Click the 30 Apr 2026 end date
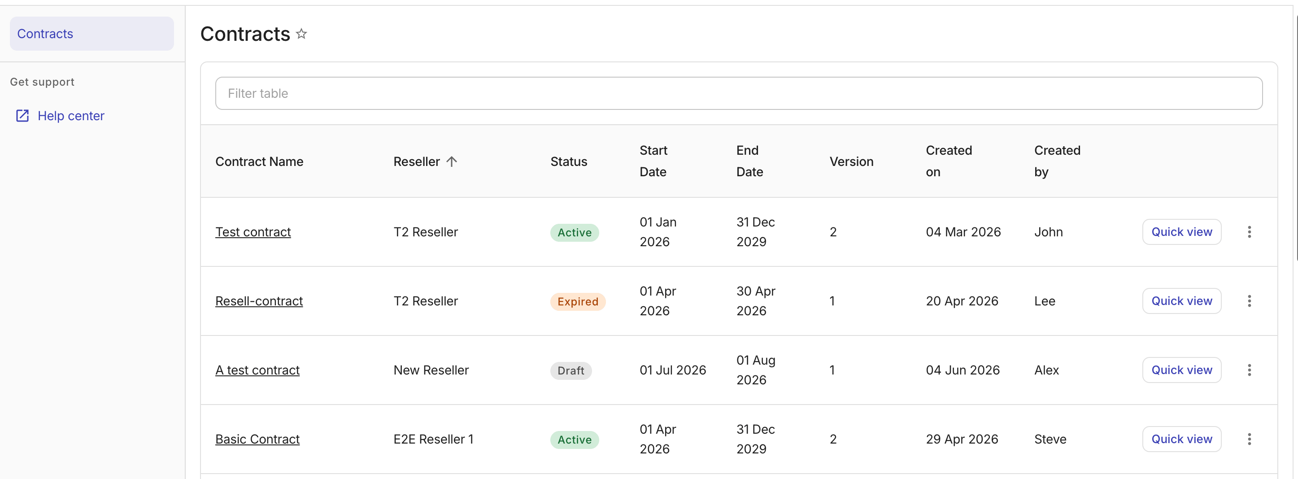Image resolution: width=1298 pixels, height=479 pixels. 756,300
